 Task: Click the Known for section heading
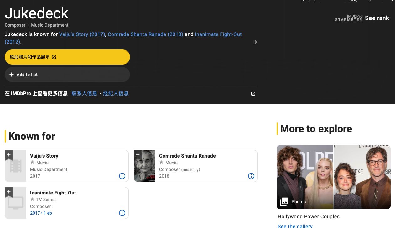coord(32,136)
